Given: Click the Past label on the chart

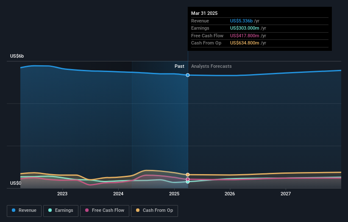Looking at the screenshot, I should pyautogui.click(x=179, y=67).
